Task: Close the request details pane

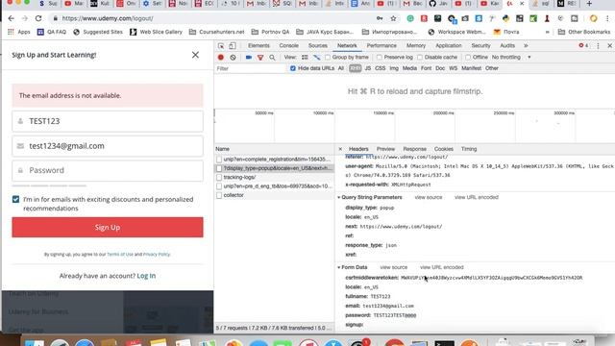Action: coord(340,149)
